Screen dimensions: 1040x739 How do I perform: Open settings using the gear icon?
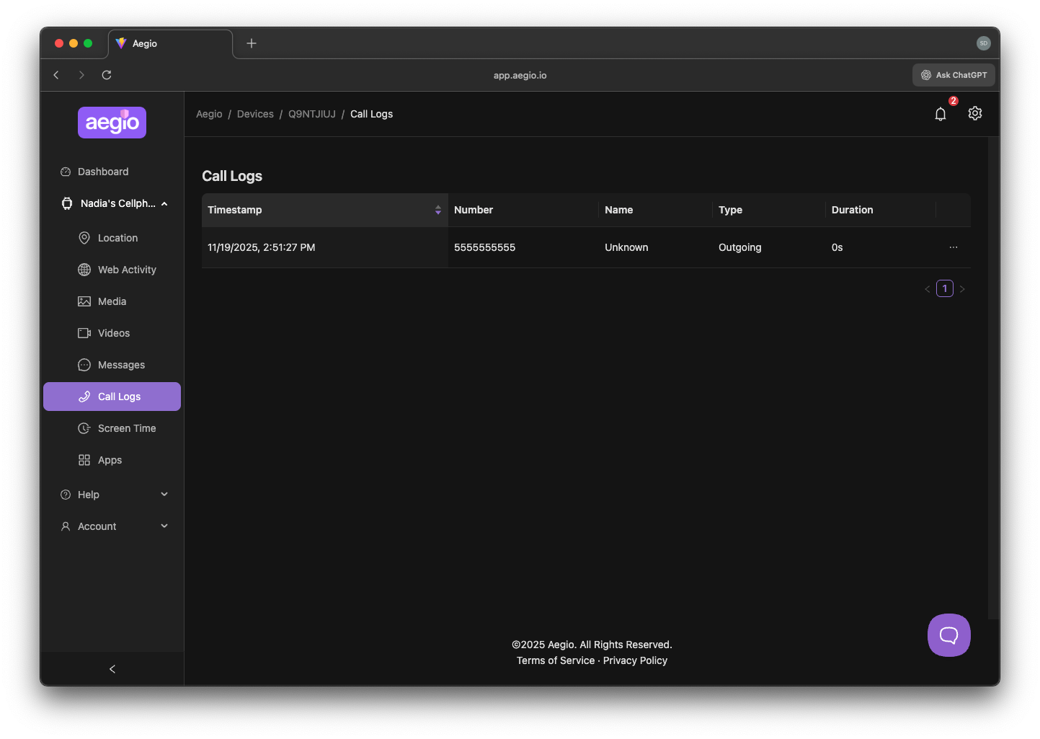[974, 113]
